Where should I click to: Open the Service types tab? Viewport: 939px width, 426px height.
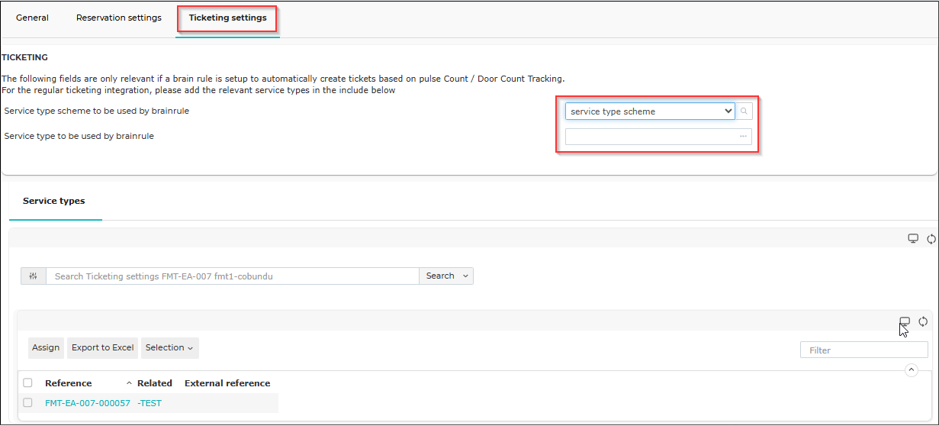[54, 202]
